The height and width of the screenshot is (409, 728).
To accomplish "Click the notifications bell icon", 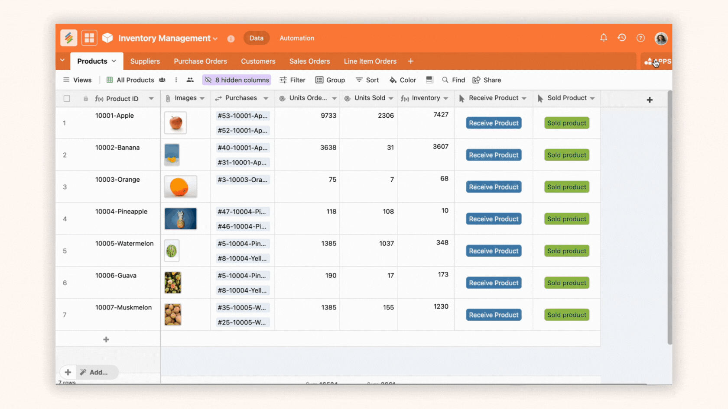I will coord(603,38).
